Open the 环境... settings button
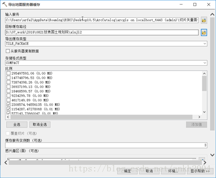 click(x=173, y=171)
